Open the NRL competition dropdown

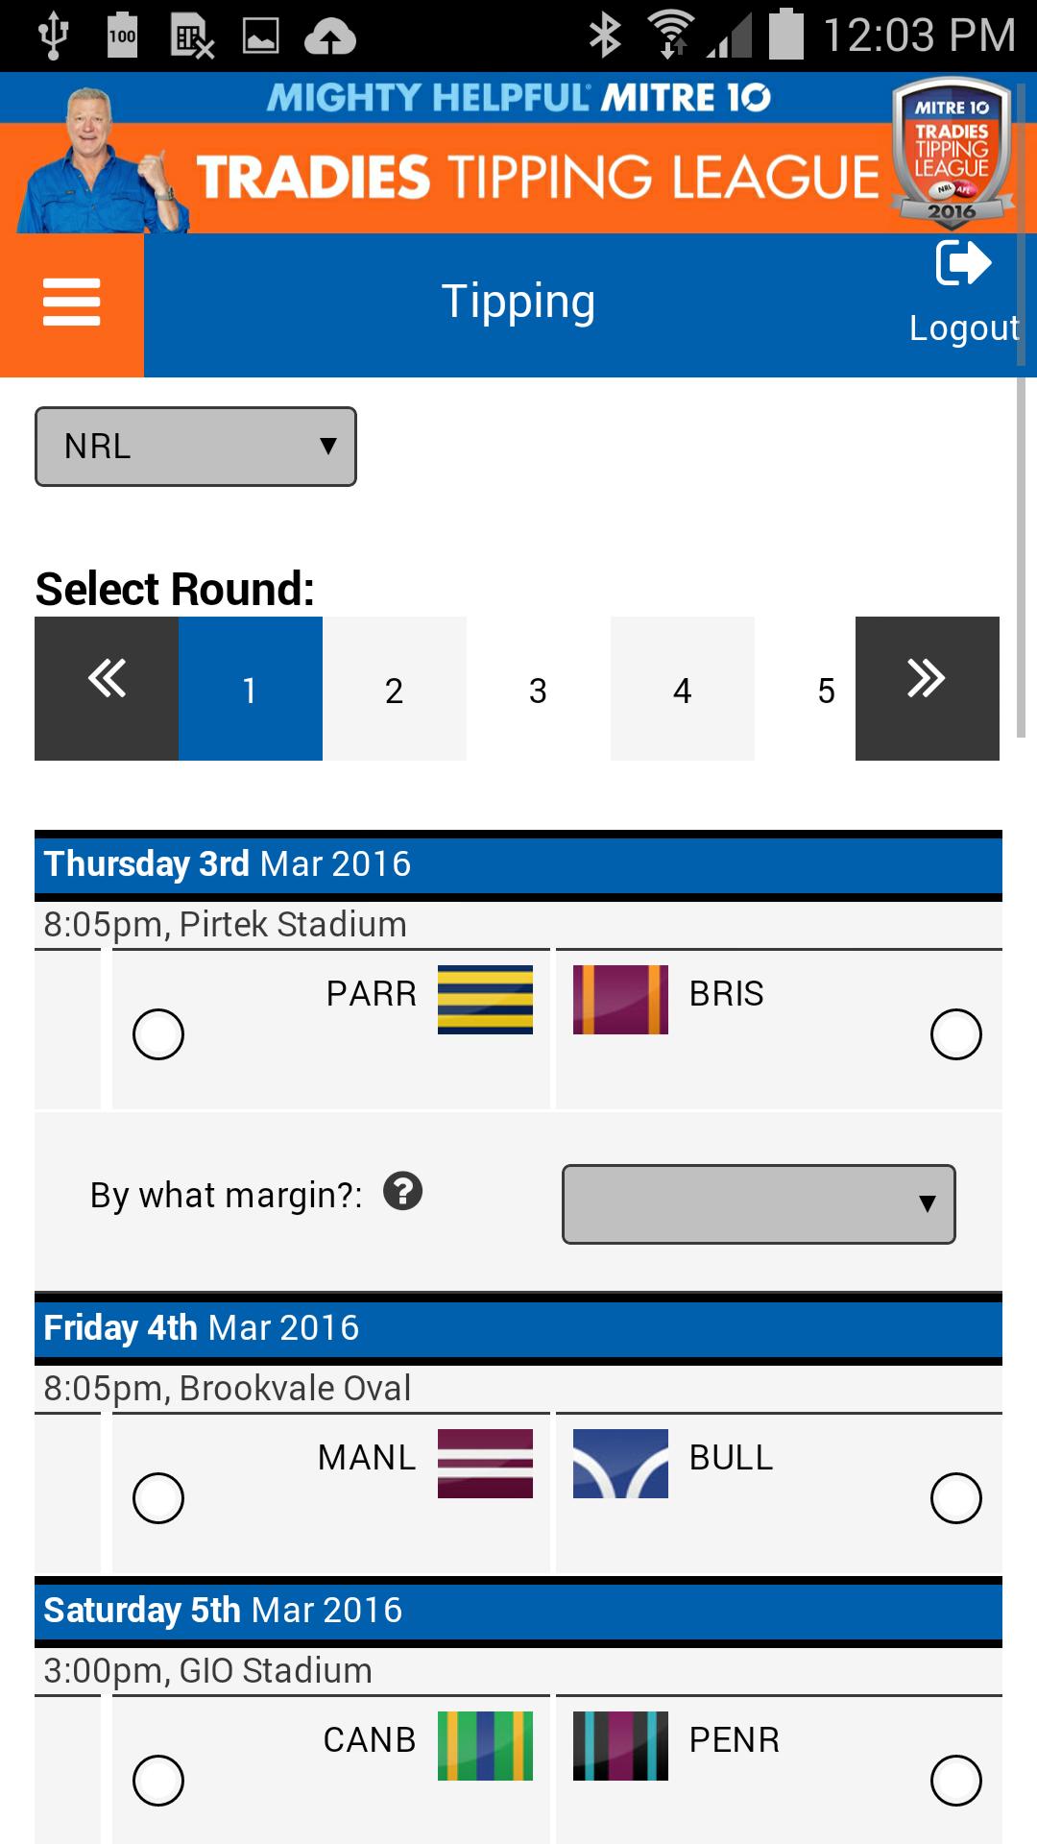(195, 446)
